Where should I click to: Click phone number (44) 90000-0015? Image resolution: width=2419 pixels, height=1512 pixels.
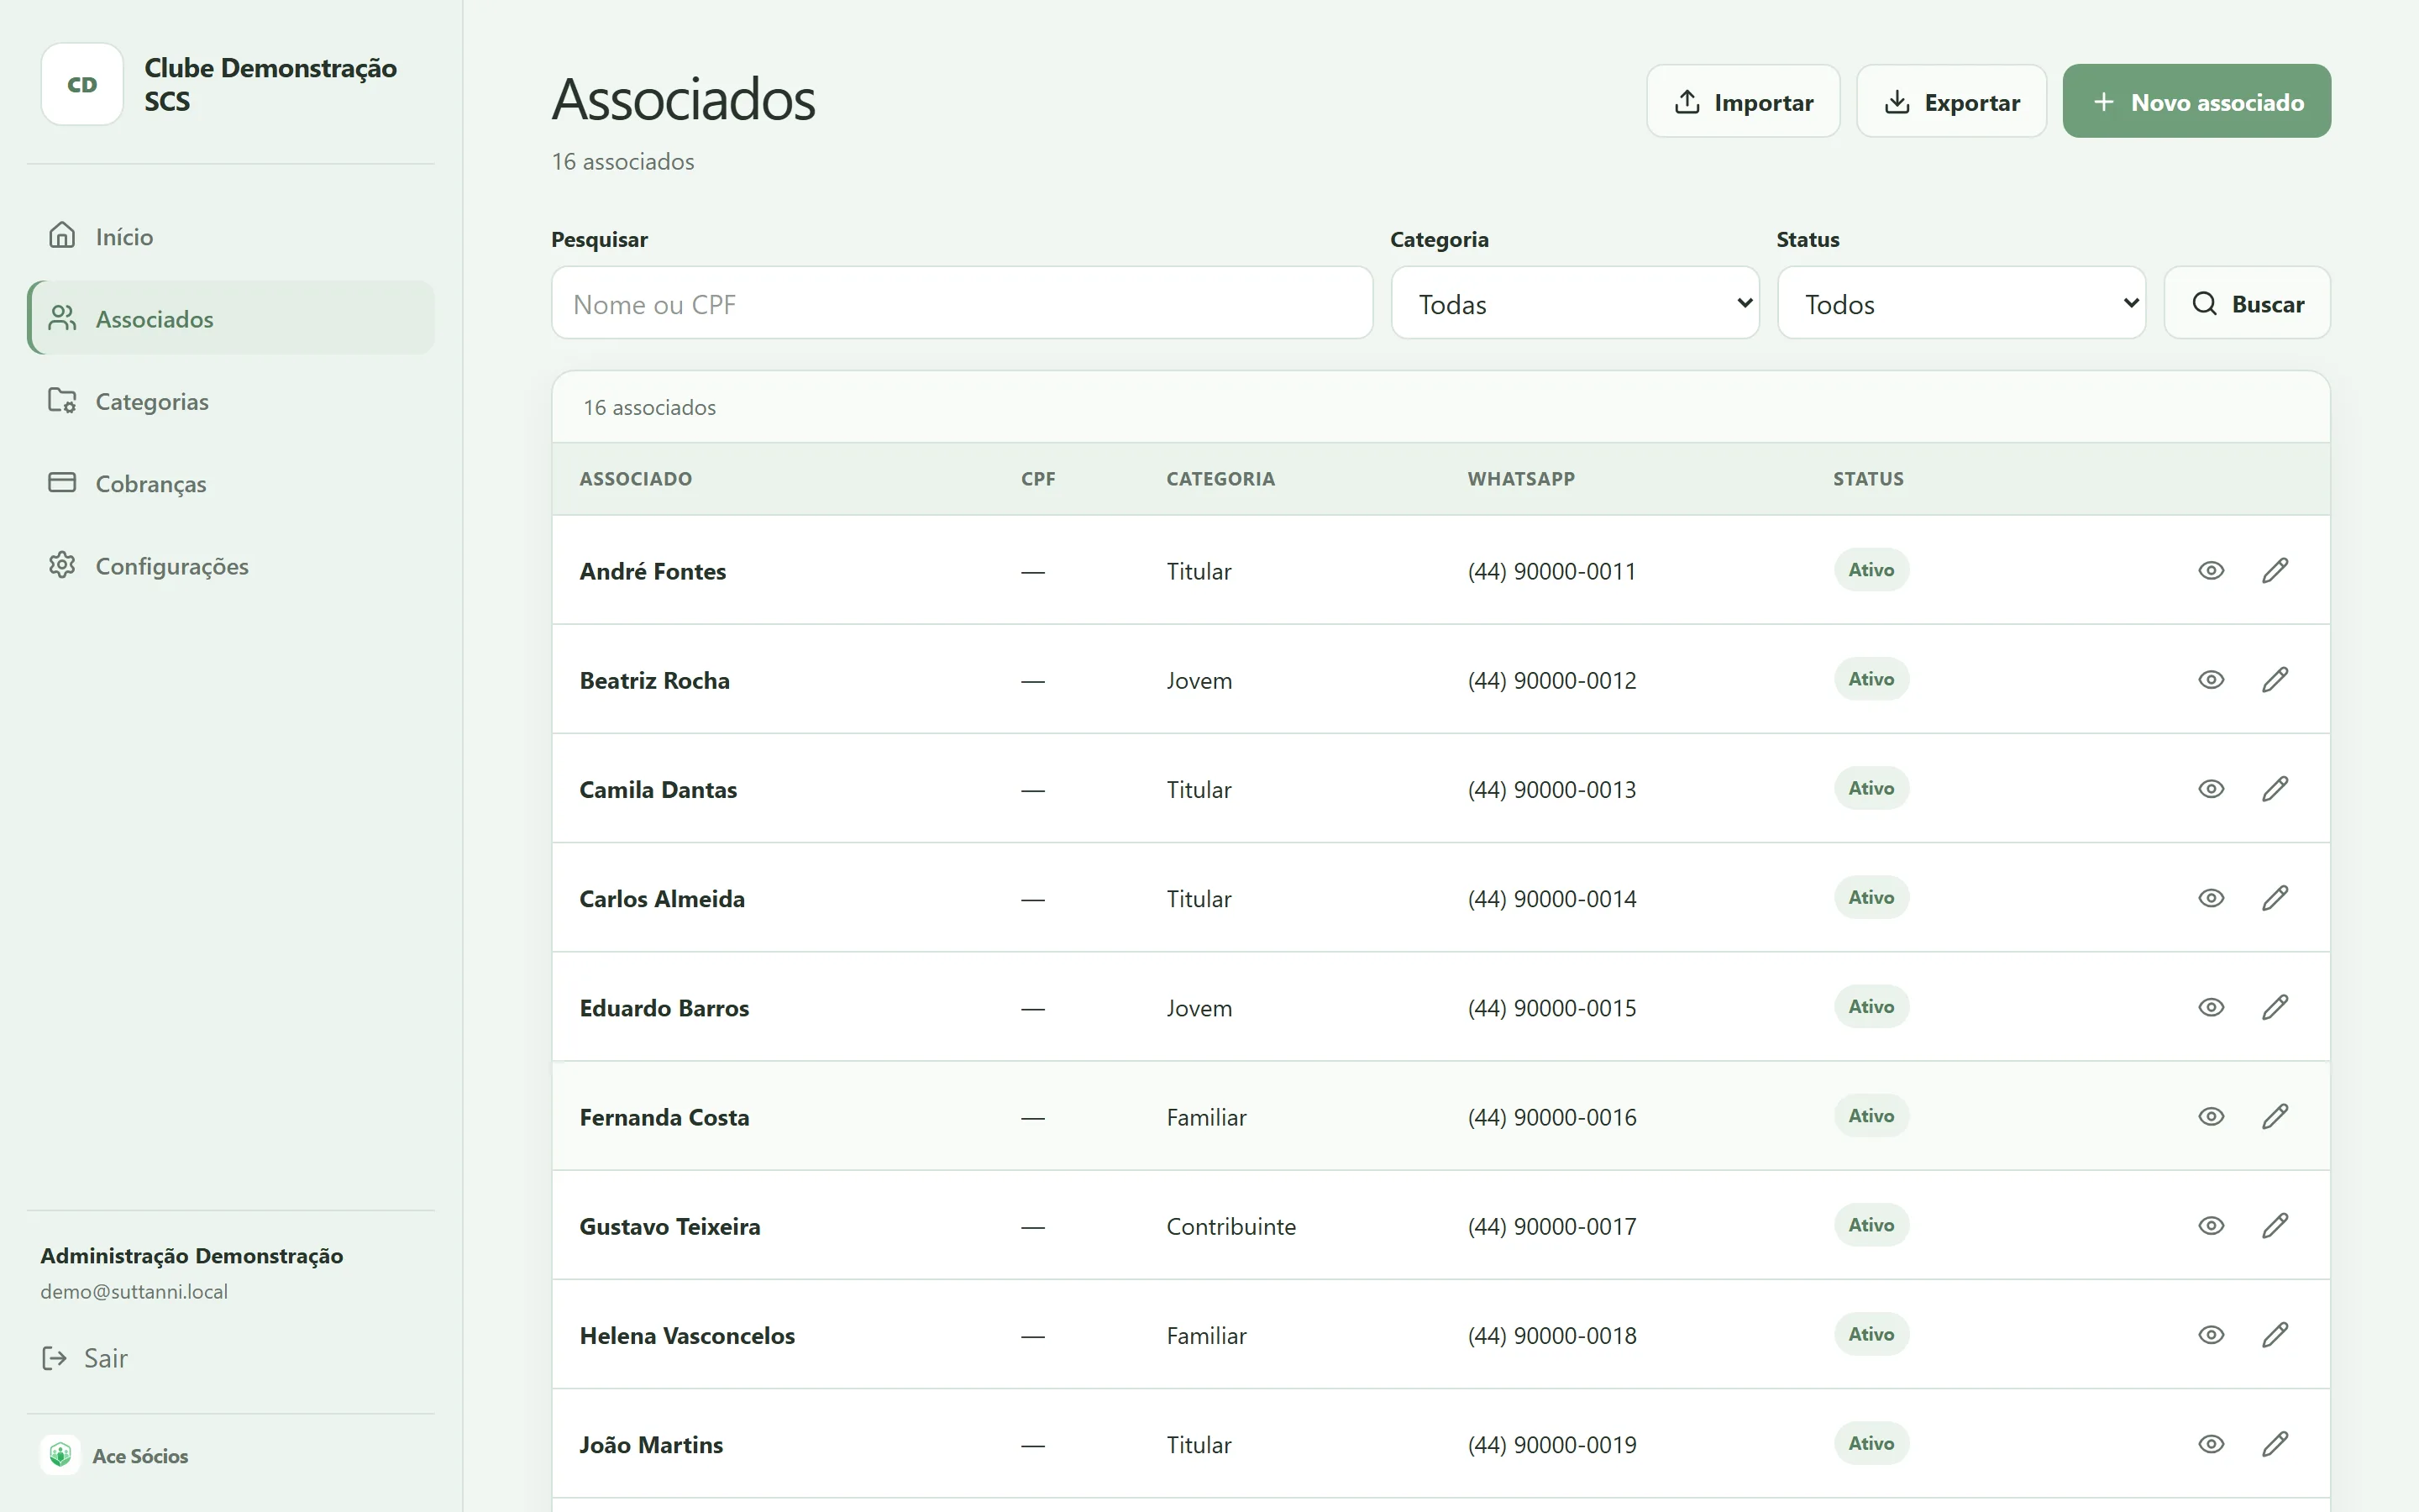[1551, 1008]
